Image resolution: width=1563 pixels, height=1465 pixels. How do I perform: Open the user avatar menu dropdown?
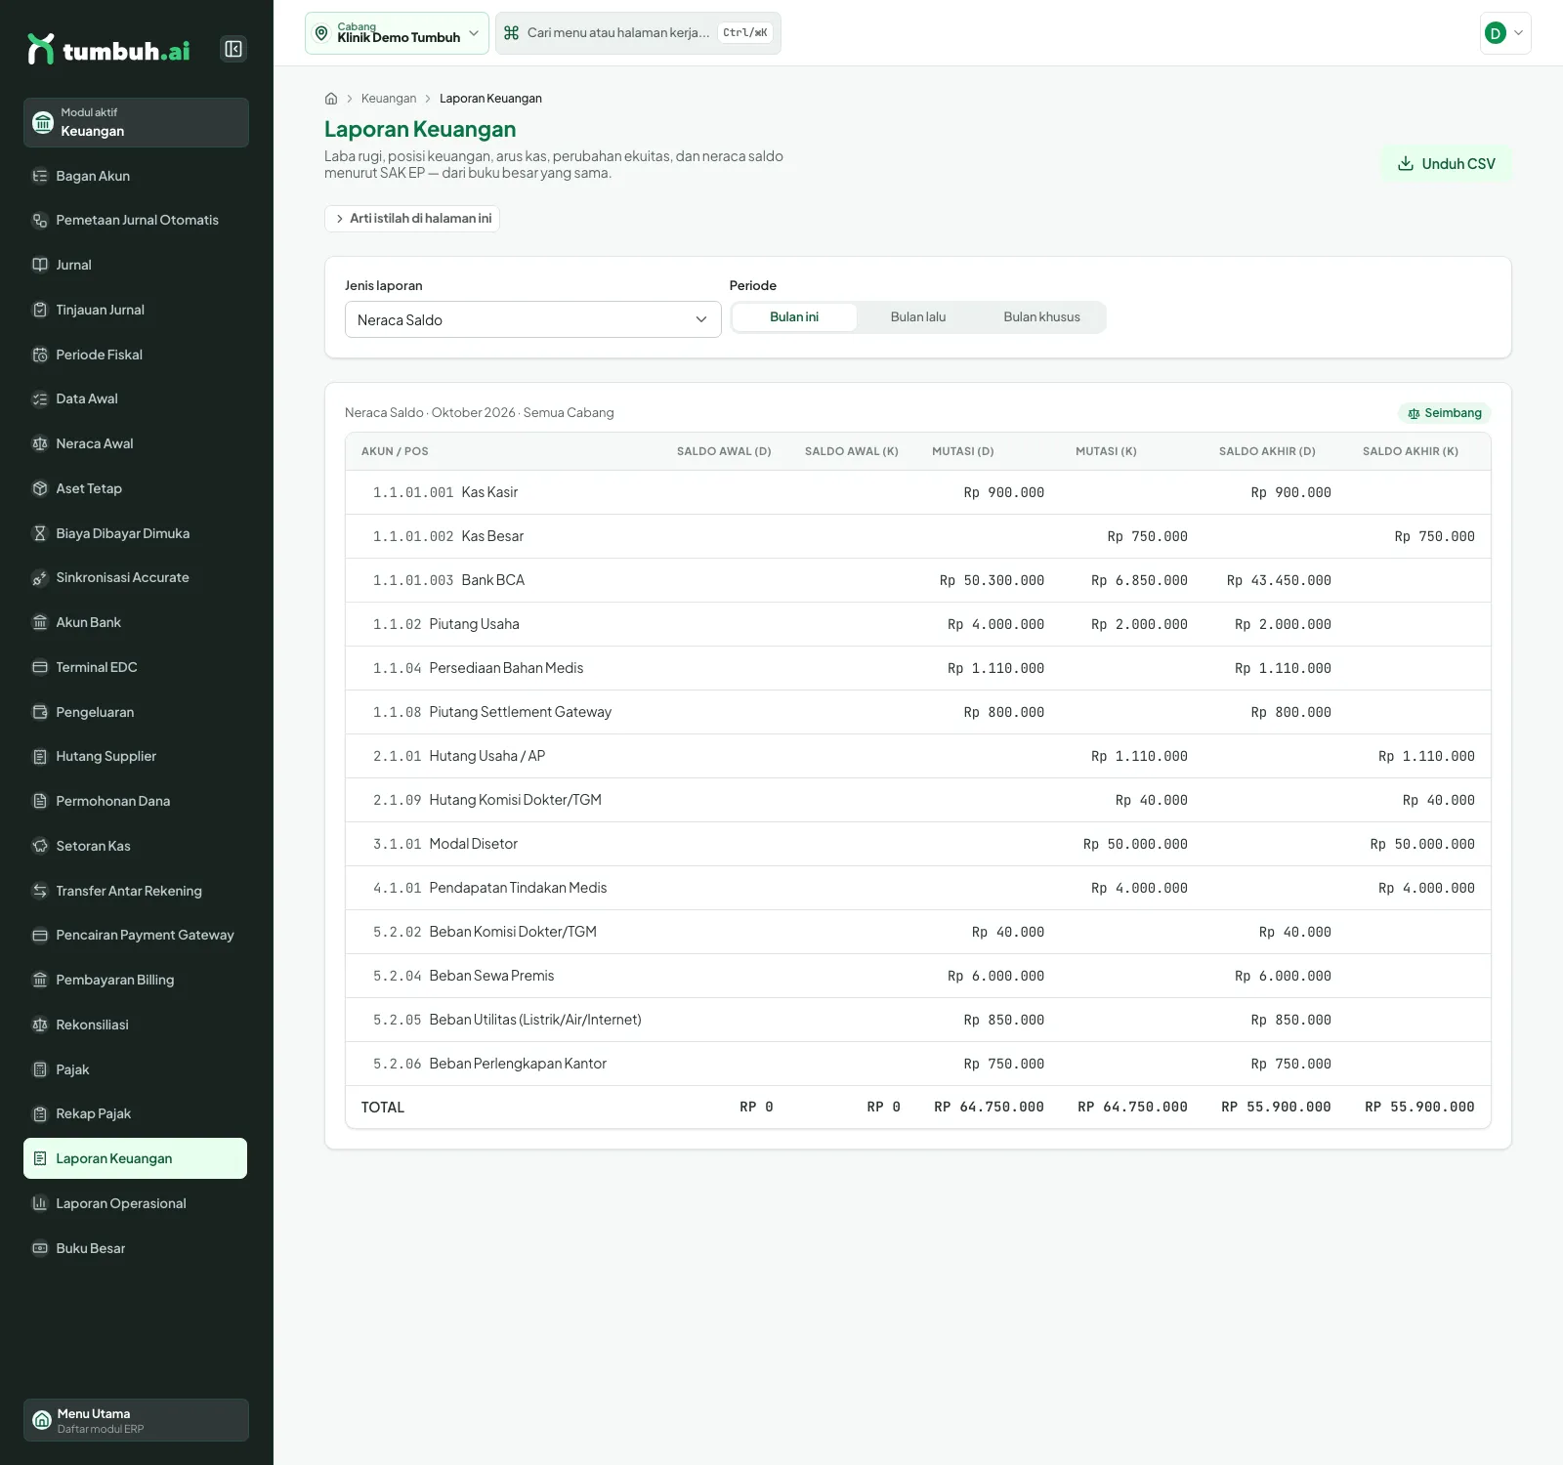[1505, 33]
